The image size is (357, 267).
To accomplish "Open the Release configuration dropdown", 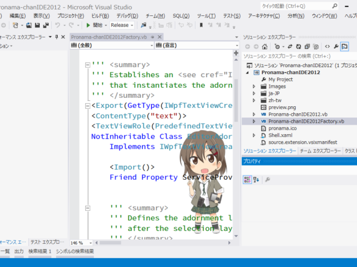I will (x=122, y=25).
